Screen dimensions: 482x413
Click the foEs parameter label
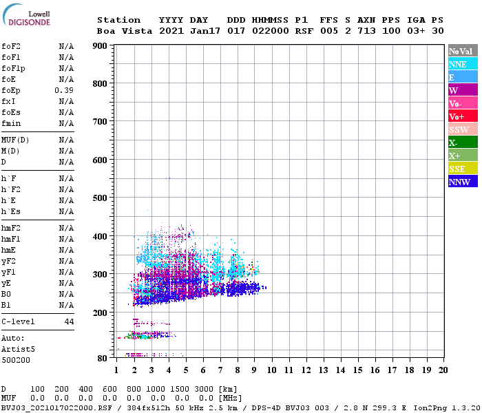[x=11, y=112]
